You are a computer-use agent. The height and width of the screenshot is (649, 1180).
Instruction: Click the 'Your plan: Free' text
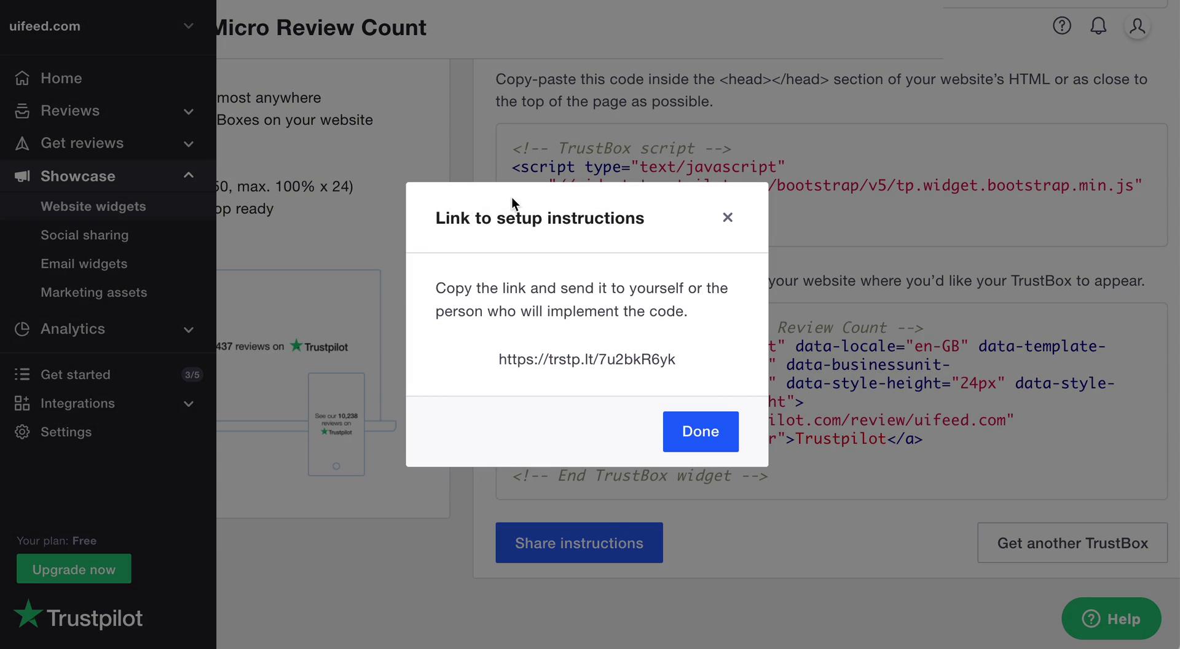pos(57,541)
